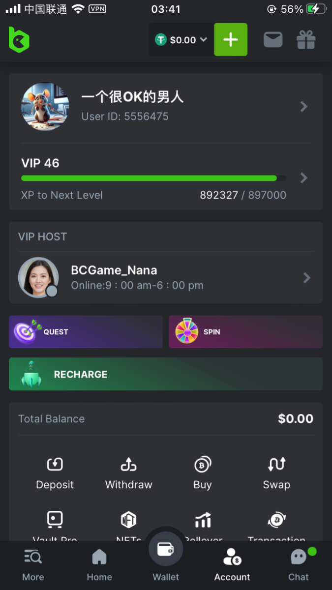Image resolution: width=332 pixels, height=590 pixels.
Task: Select the Swap icon
Action: [276, 464]
